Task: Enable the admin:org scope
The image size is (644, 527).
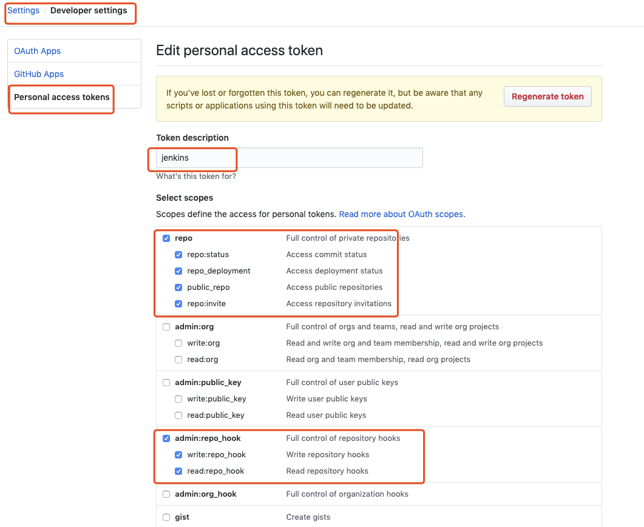Action: (166, 327)
